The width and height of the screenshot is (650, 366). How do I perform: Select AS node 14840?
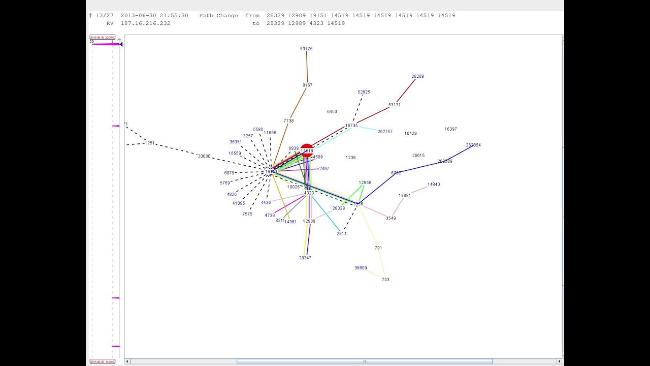(434, 185)
